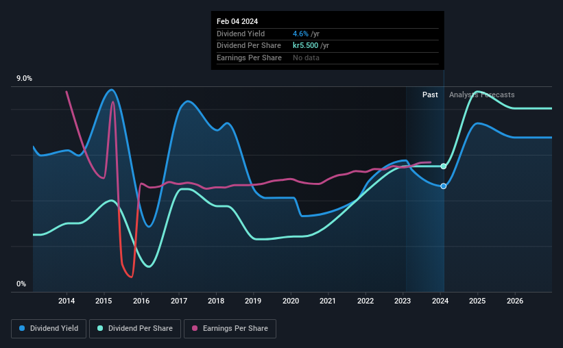Click the 2014 x-axis label
563x348 pixels.
[x=67, y=301]
